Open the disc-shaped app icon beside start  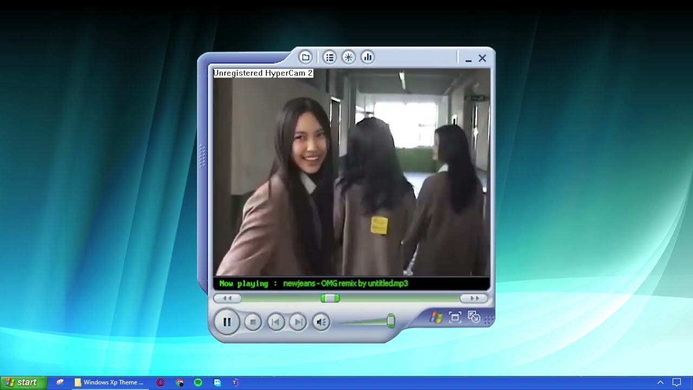tap(60, 382)
